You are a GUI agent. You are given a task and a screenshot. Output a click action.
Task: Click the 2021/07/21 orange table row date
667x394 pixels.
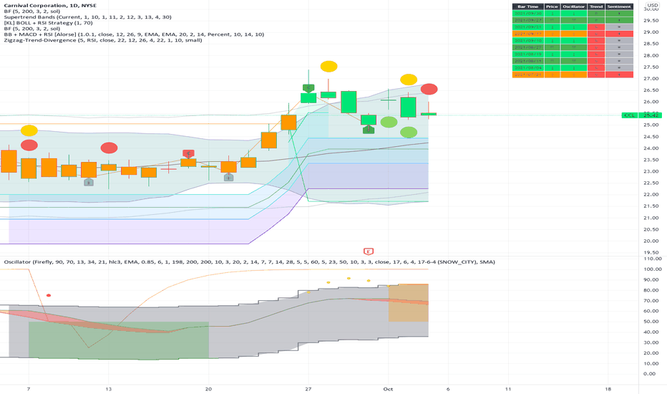click(528, 75)
